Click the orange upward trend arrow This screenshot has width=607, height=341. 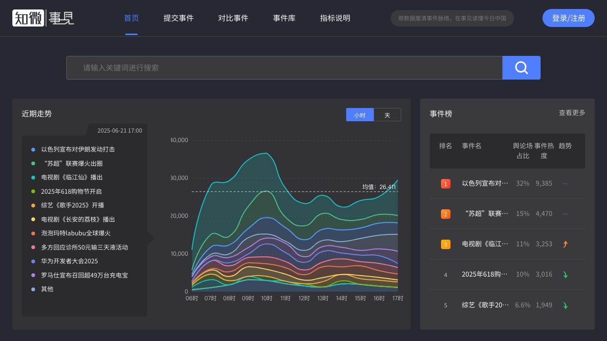click(565, 244)
